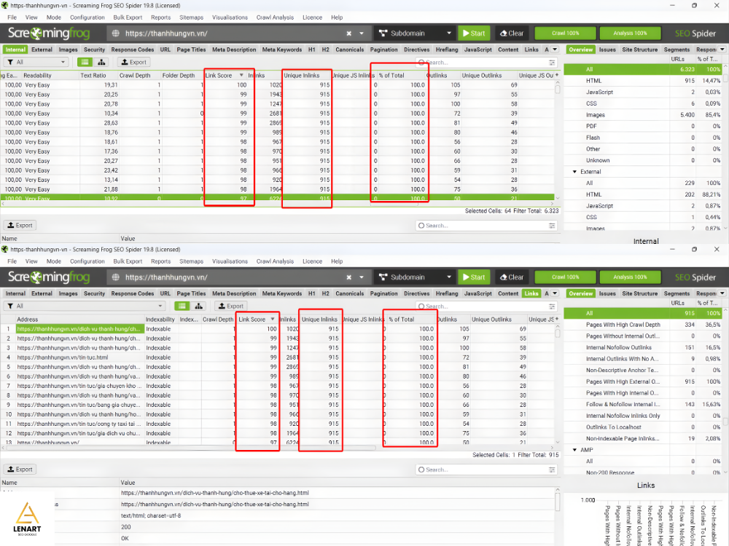Open the Visualisations menu
This screenshot has width=729, height=546.
230,17
